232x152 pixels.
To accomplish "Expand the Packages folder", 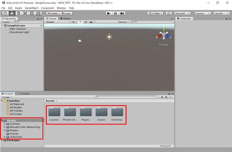I will click(x=2, y=140).
